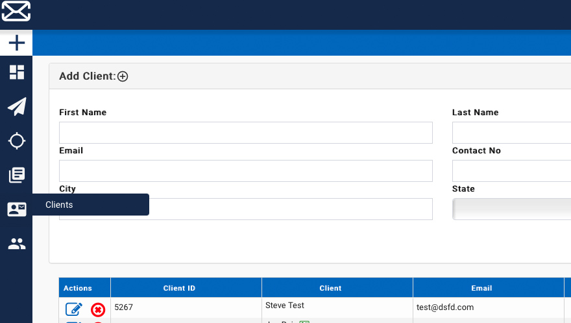571x323 pixels.
Task: Click the envelope mail logo
Action: click(x=16, y=11)
